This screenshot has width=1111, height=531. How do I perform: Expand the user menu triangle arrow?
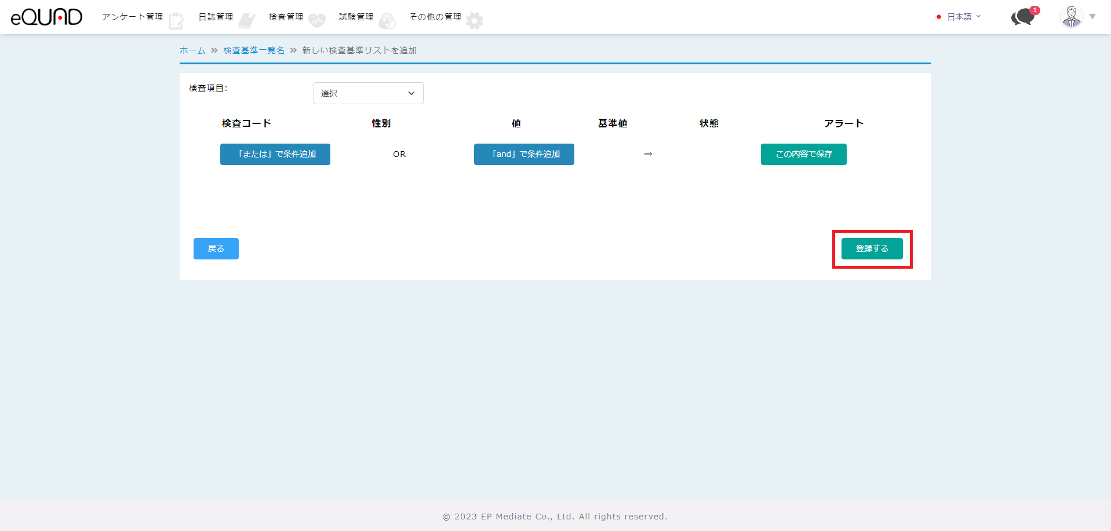pyautogui.click(x=1092, y=17)
